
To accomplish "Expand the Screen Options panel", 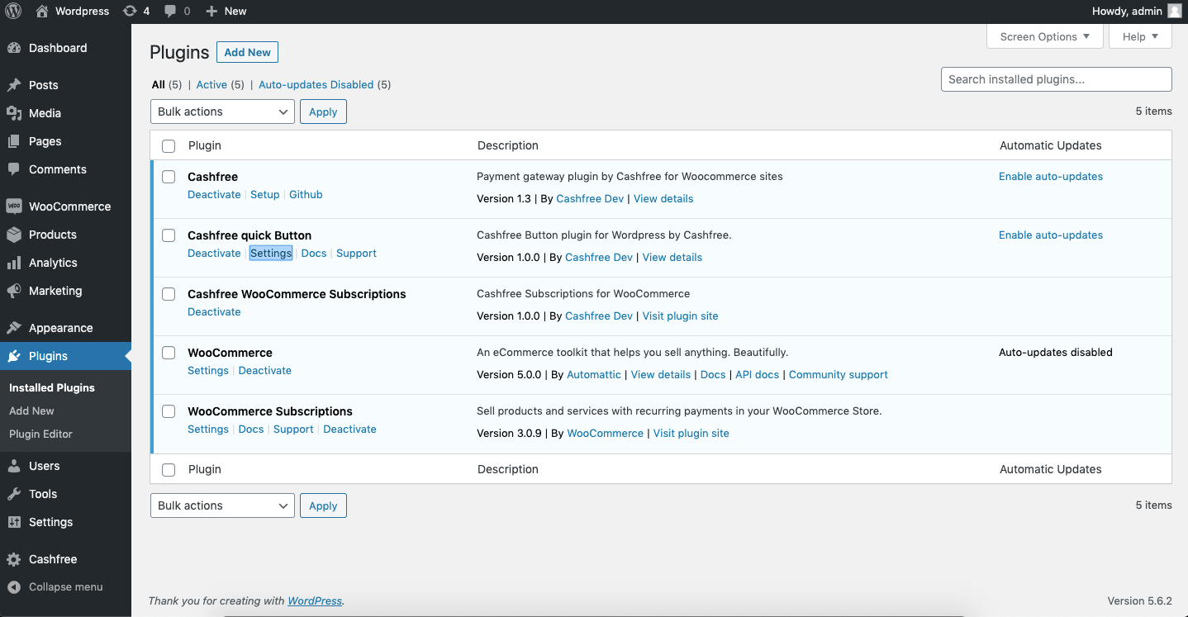I will tap(1045, 36).
